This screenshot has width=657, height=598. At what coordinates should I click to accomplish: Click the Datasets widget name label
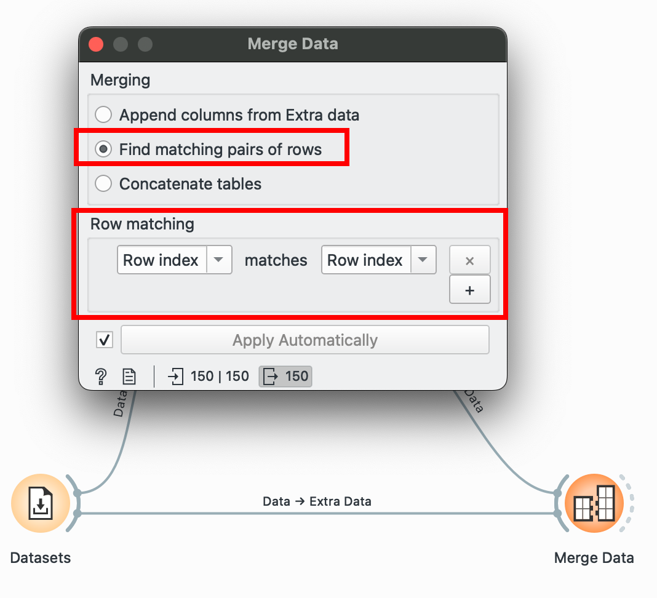click(x=41, y=558)
